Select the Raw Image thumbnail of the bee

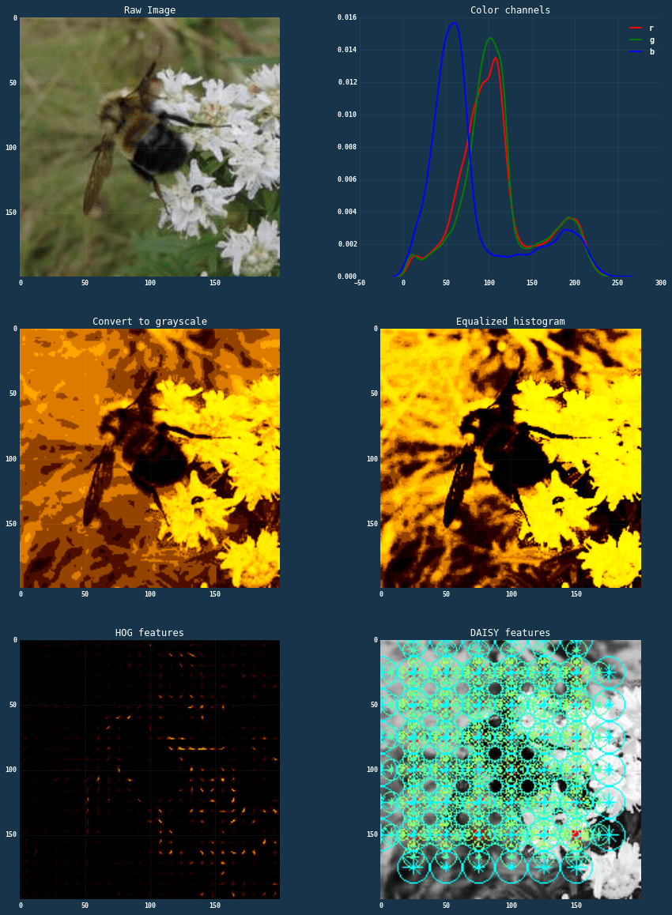[149, 147]
